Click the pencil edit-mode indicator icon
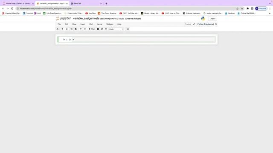The image size is (273, 153). point(194,24)
